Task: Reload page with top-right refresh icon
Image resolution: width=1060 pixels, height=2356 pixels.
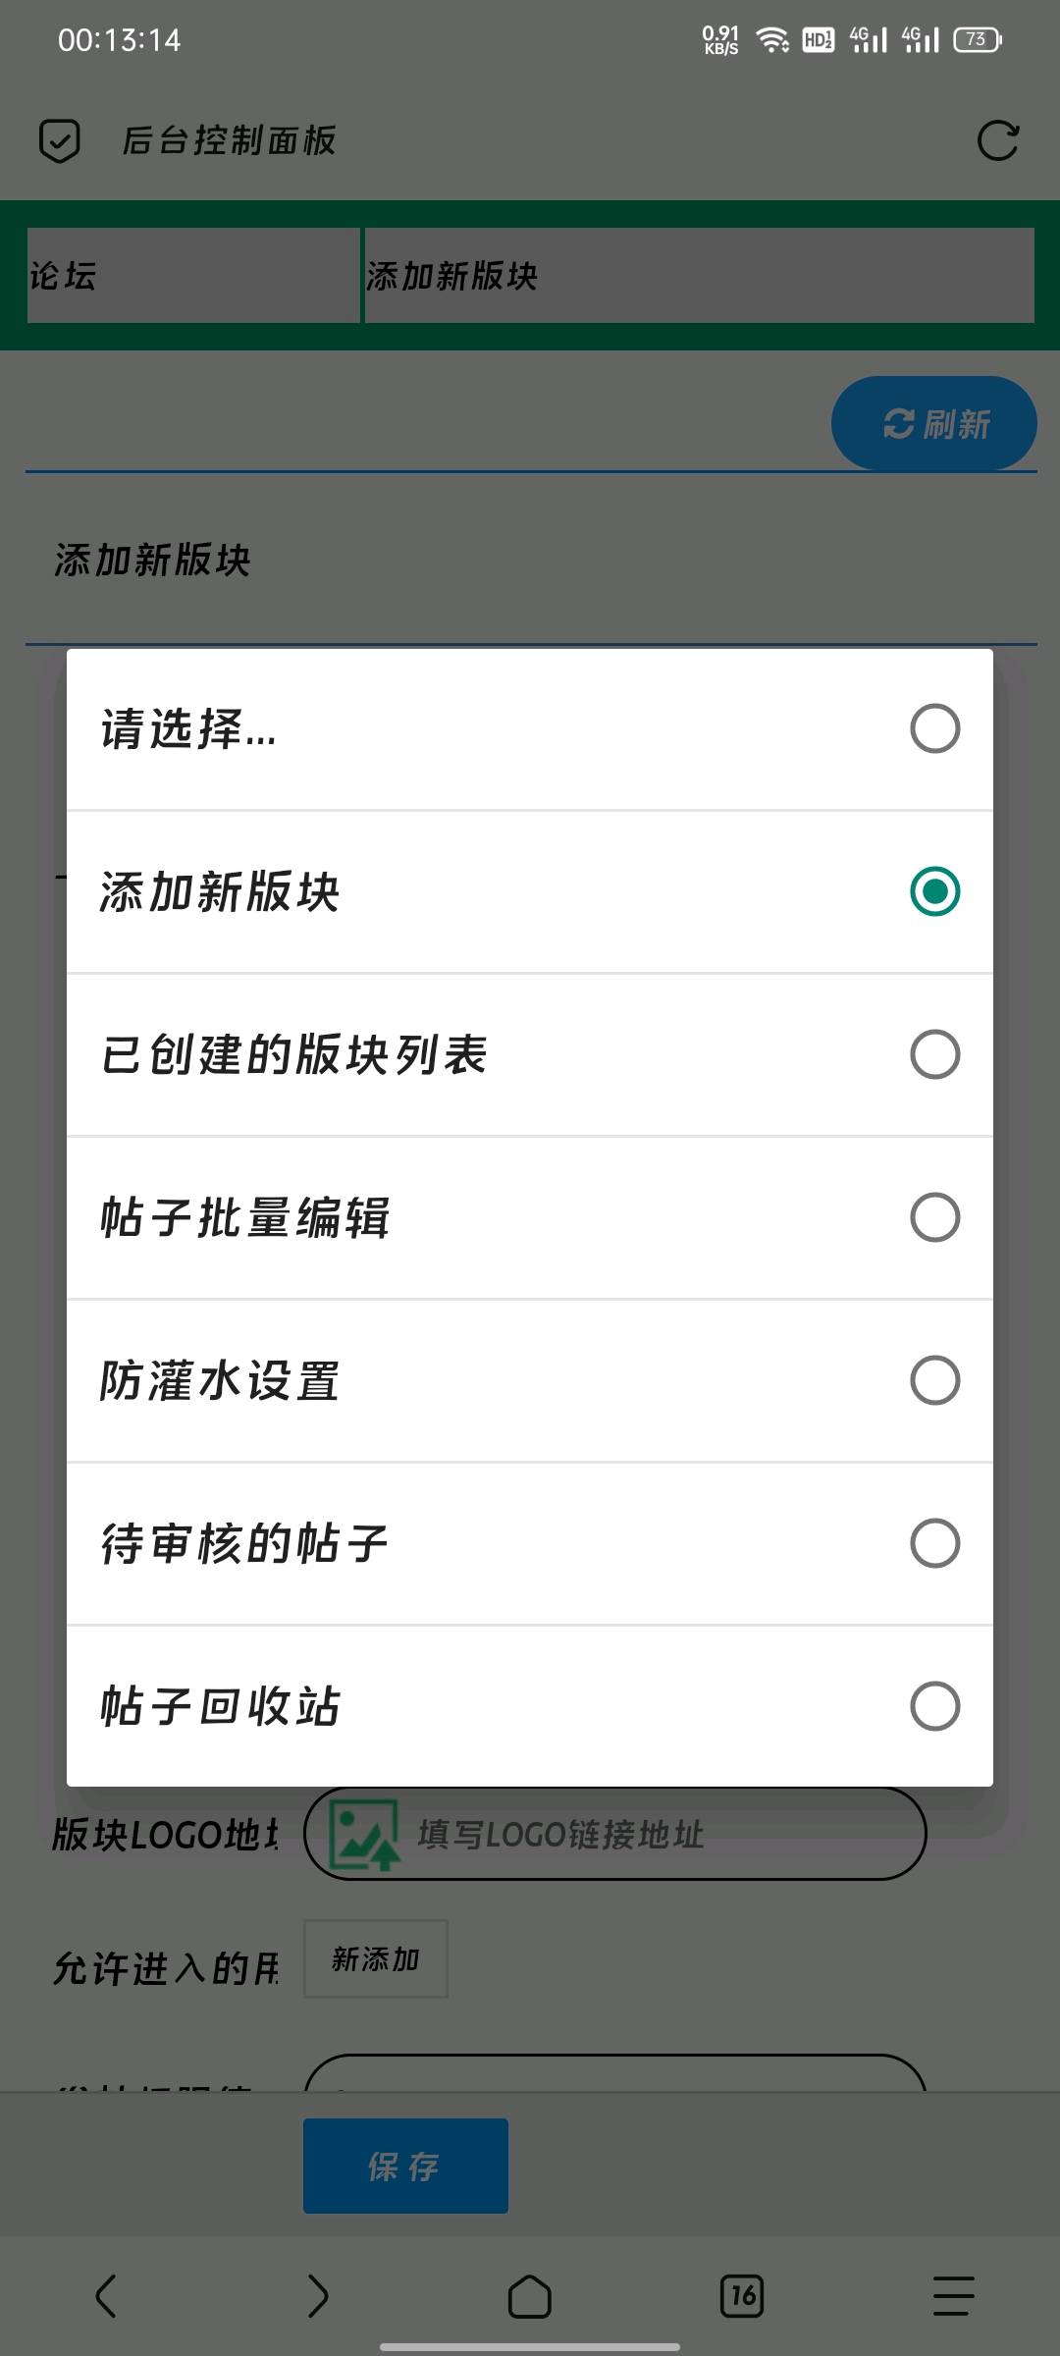Action: click(x=998, y=141)
